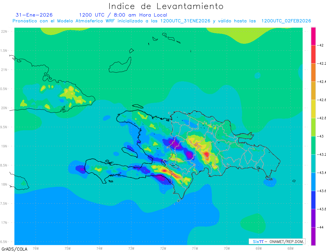Screen dimensions: 326x252
Task: Click the '74W' longitude label
Action: (x=99, y=248)
